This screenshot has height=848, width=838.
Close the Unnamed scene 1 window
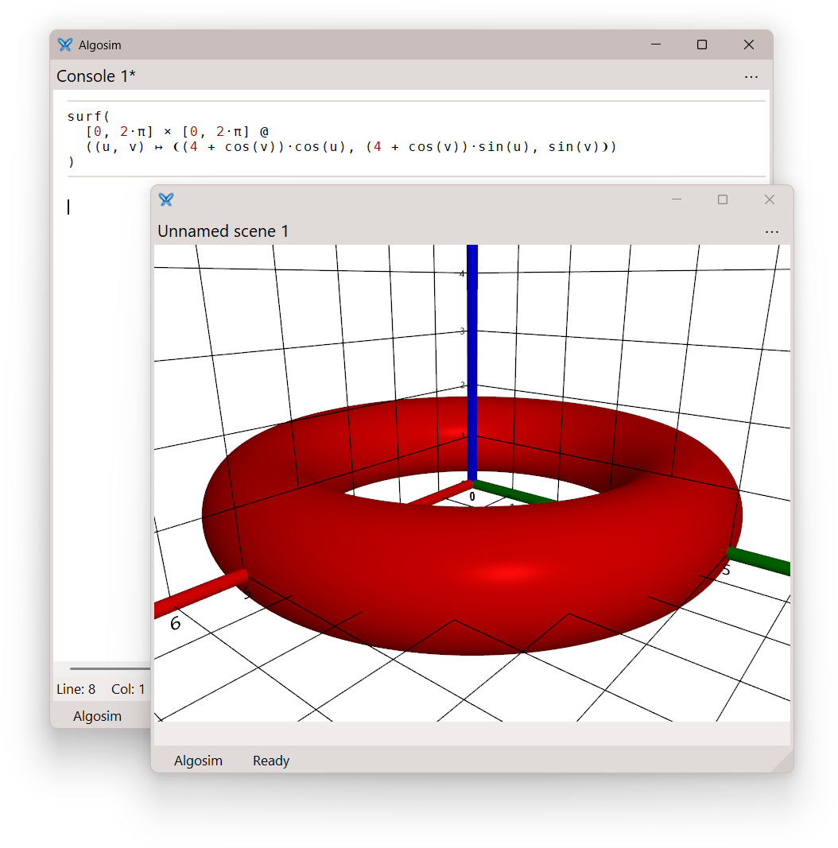pyautogui.click(x=769, y=199)
